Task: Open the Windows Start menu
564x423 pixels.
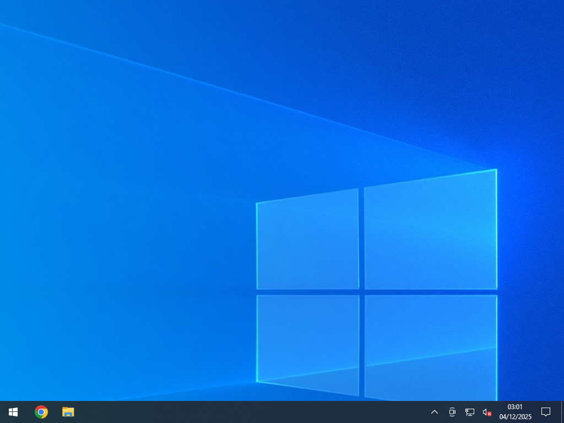Action: 13,412
